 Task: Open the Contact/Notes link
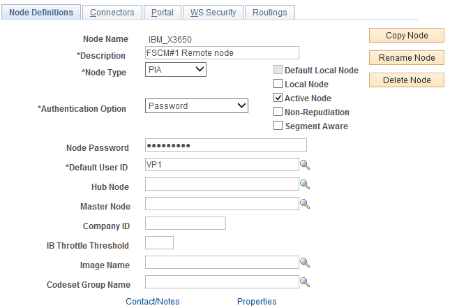(x=152, y=302)
